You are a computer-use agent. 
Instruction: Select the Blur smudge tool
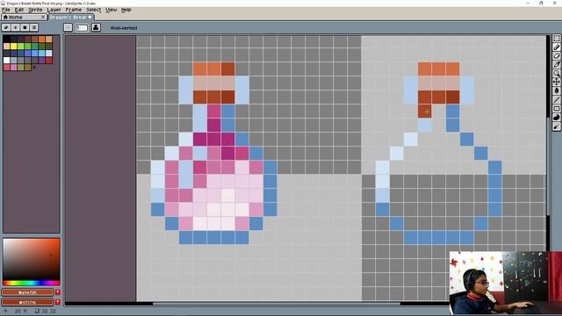pos(556,126)
